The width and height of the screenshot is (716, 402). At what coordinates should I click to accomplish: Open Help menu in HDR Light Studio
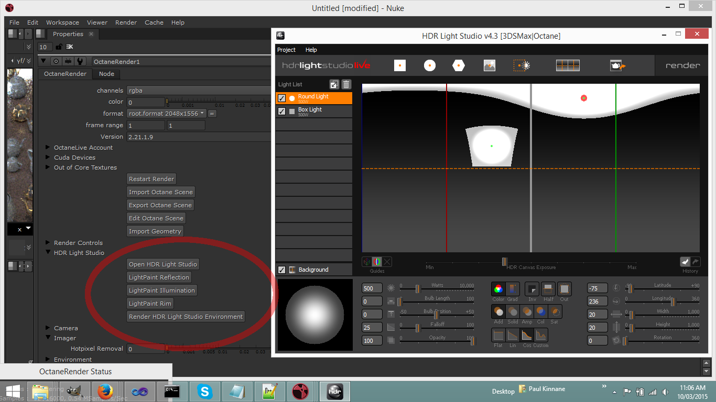[x=311, y=50]
